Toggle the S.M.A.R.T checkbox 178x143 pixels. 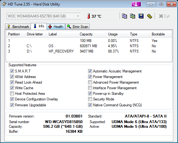[12, 71]
